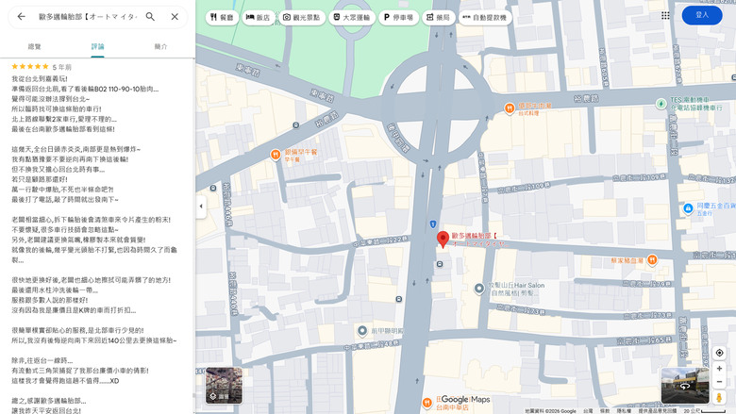Toggle the 20 公尺 map scale
The height and width of the screenshot is (414, 736).
pos(705,411)
